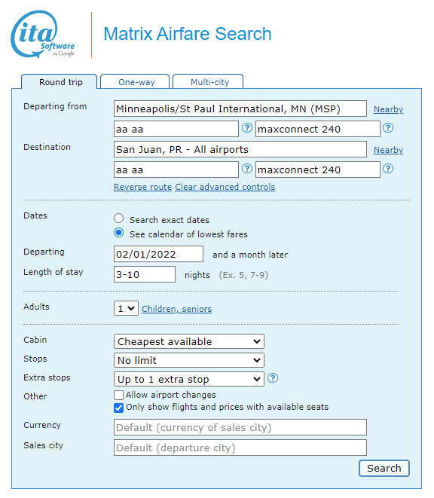The height and width of the screenshot is (498, 434).
Task: Open help icon next to Extra stops
Action: [x=273, y=378]
